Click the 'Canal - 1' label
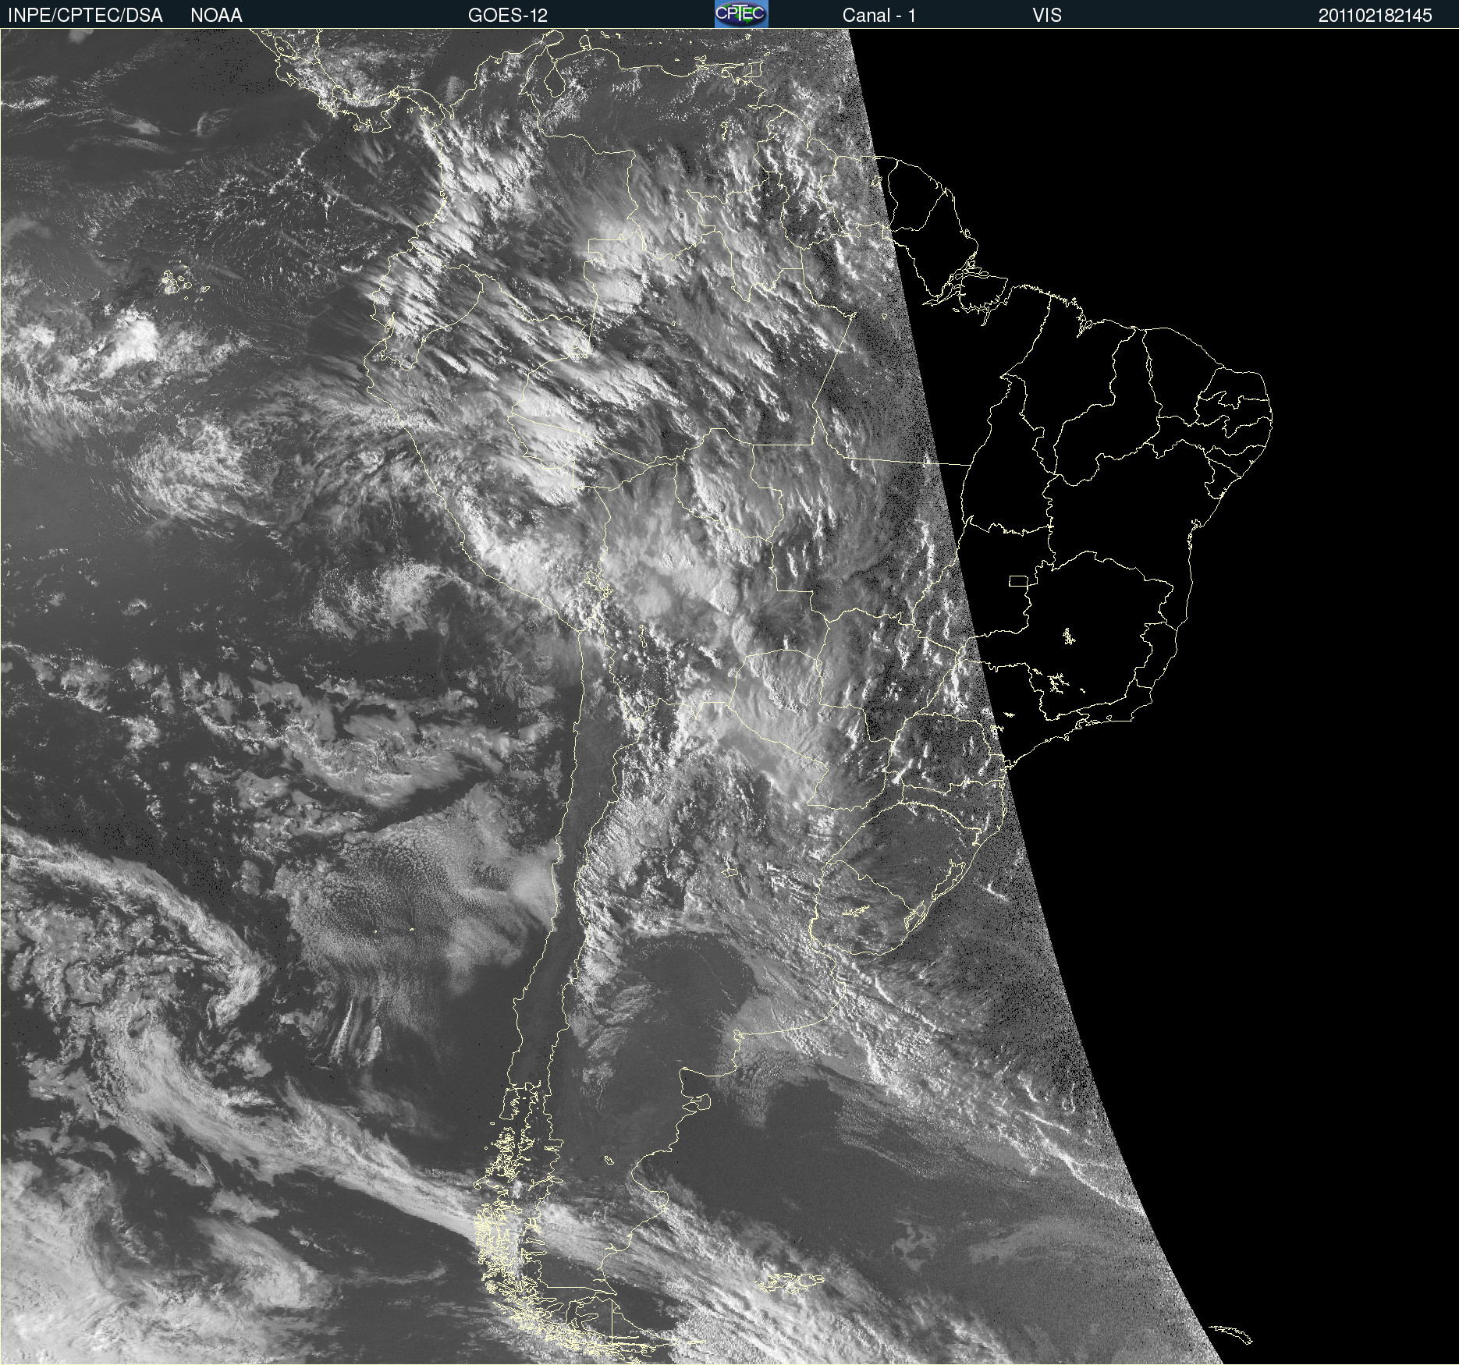Image resolution: width=1459 pixels, height=1365 pixels. click(x=879, y=16)
